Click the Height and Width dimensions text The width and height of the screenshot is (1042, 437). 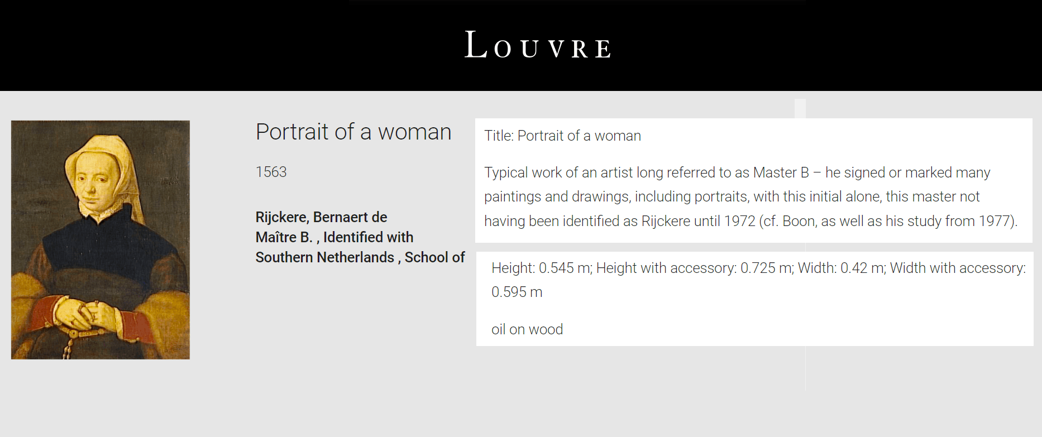tap(758, 280)
